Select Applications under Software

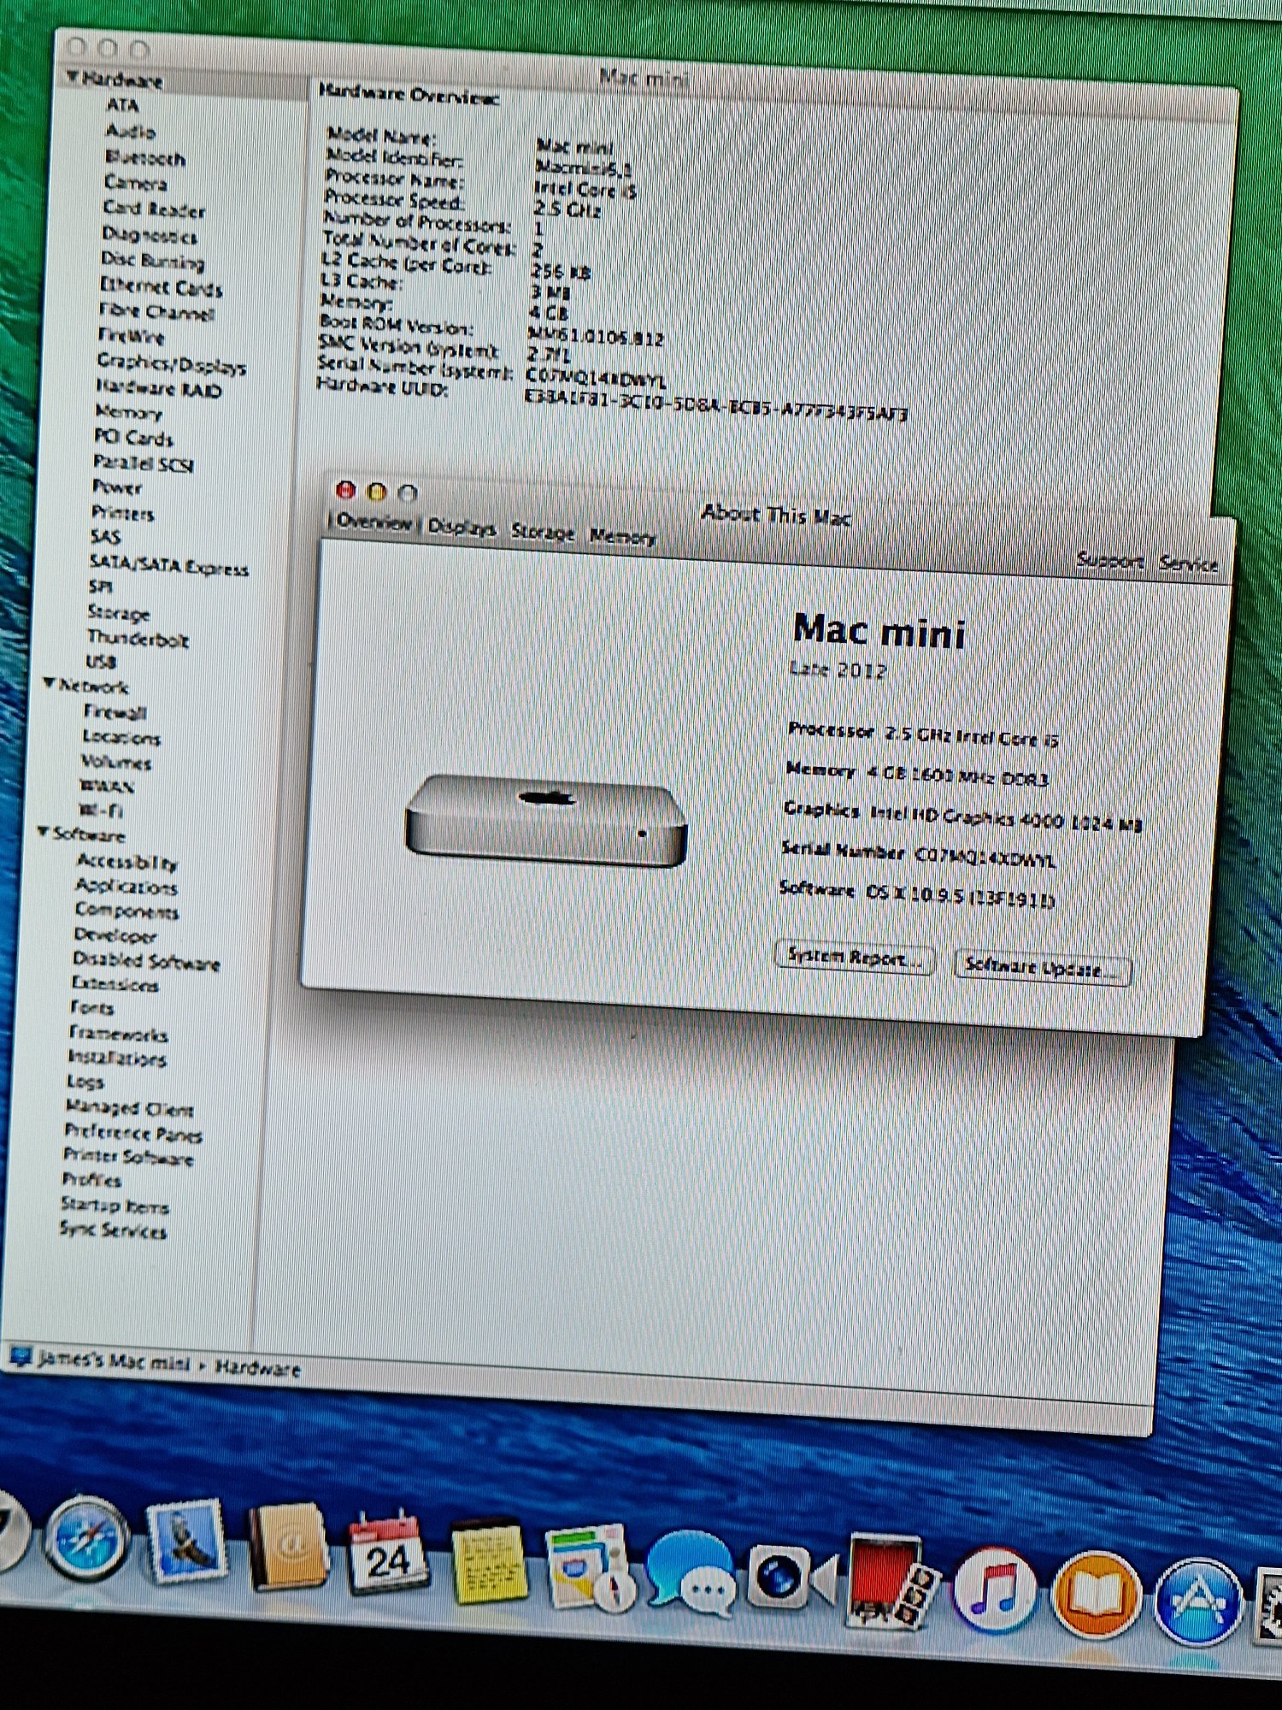pyautogui.click(x=126, y=886)
